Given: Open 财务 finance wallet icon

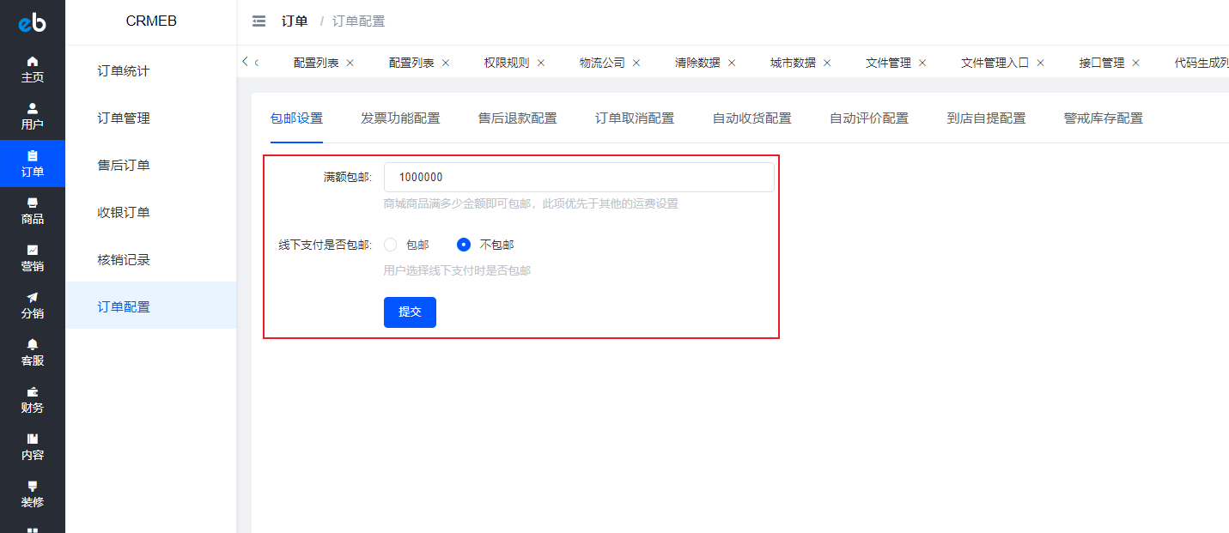Looking at the screenshot, I should pyautogui.click(x=33, y=392).
